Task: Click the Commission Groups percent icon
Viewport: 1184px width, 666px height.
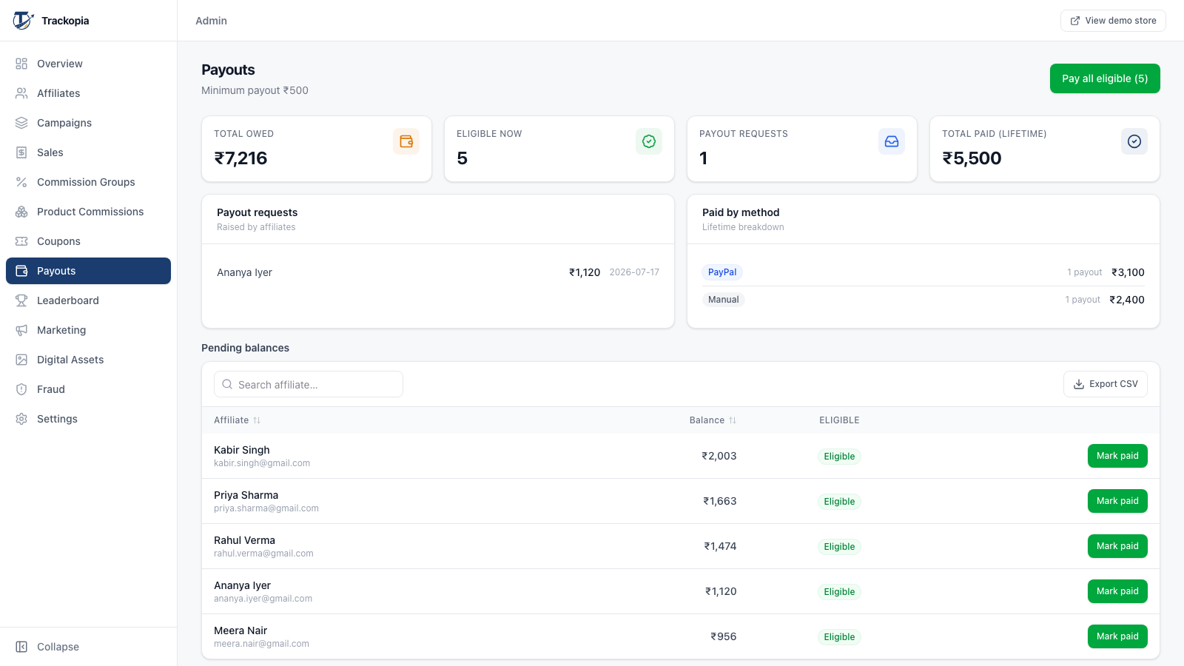Action: pyautogui.click(x=21, y=182)
